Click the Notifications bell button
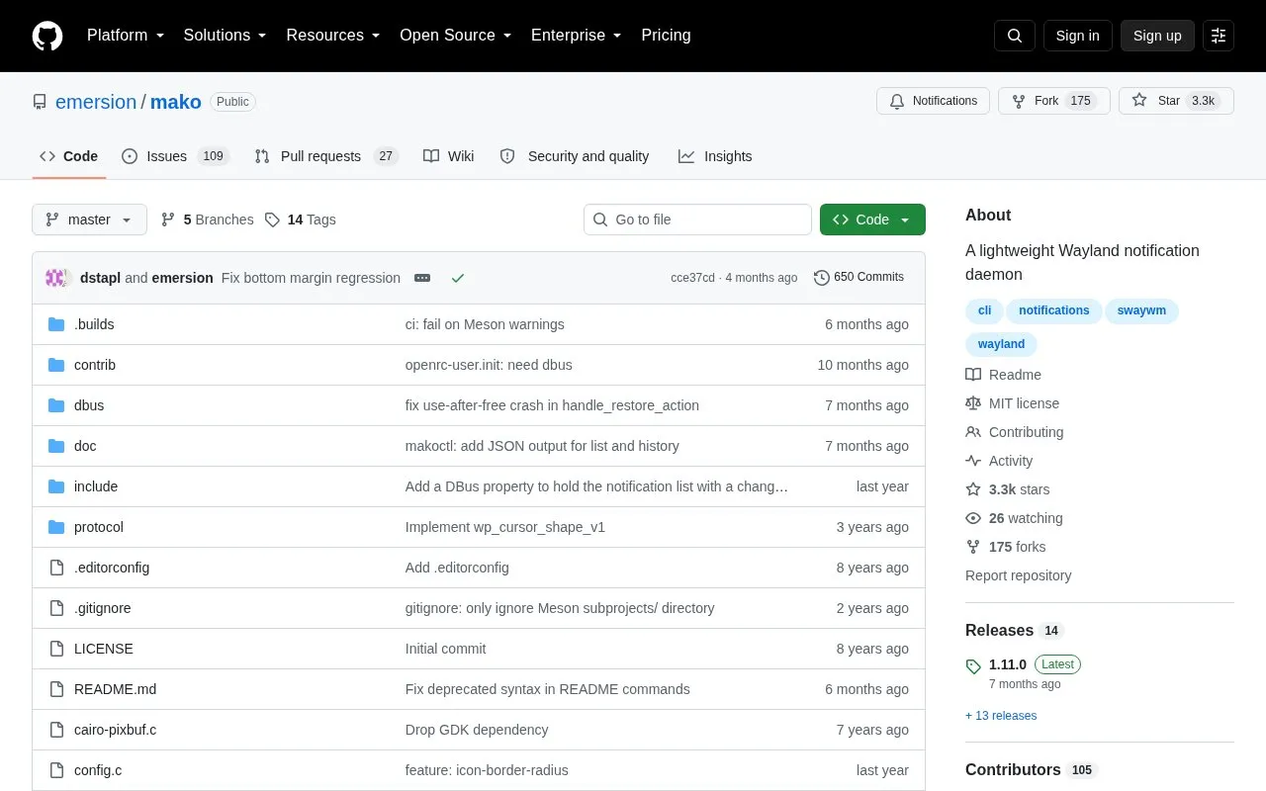This screenshot has width=1266, height=791. [x=933, y=101]
